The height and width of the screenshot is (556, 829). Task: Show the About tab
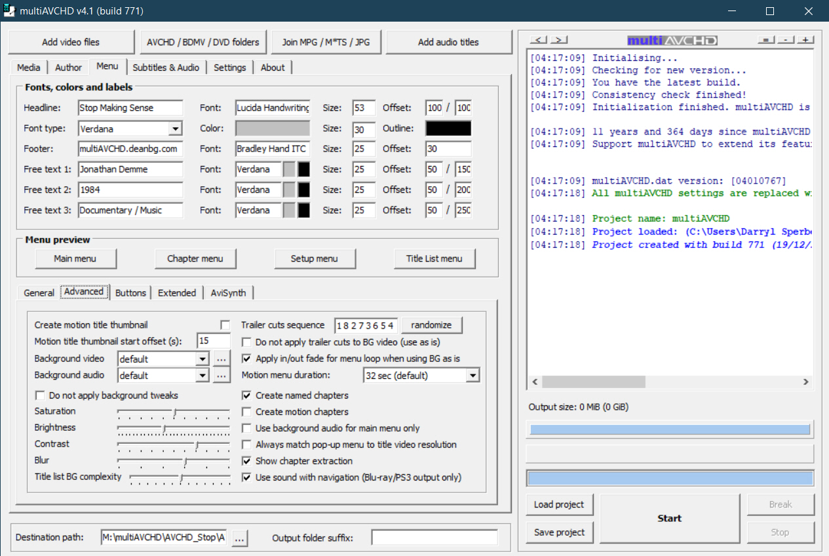point(273,68)
